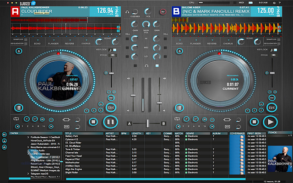Toggle the SAMPLER checkbox on deck A

coord(26,40)
